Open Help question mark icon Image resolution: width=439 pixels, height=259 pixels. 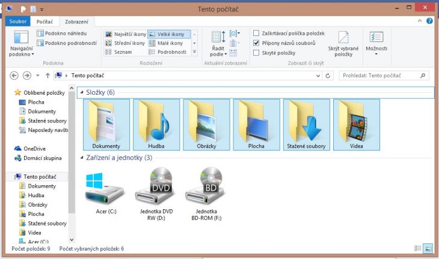click(x=429, y=21)
